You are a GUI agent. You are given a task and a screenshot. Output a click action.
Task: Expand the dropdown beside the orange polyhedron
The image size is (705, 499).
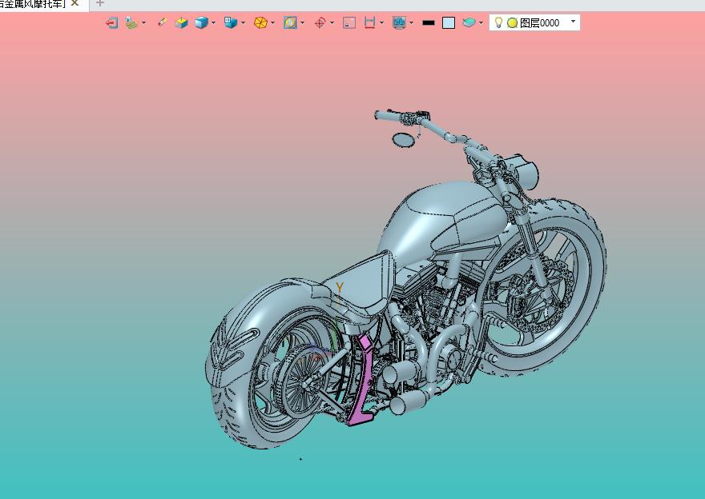pyautogui.click(x=272, y=22)
